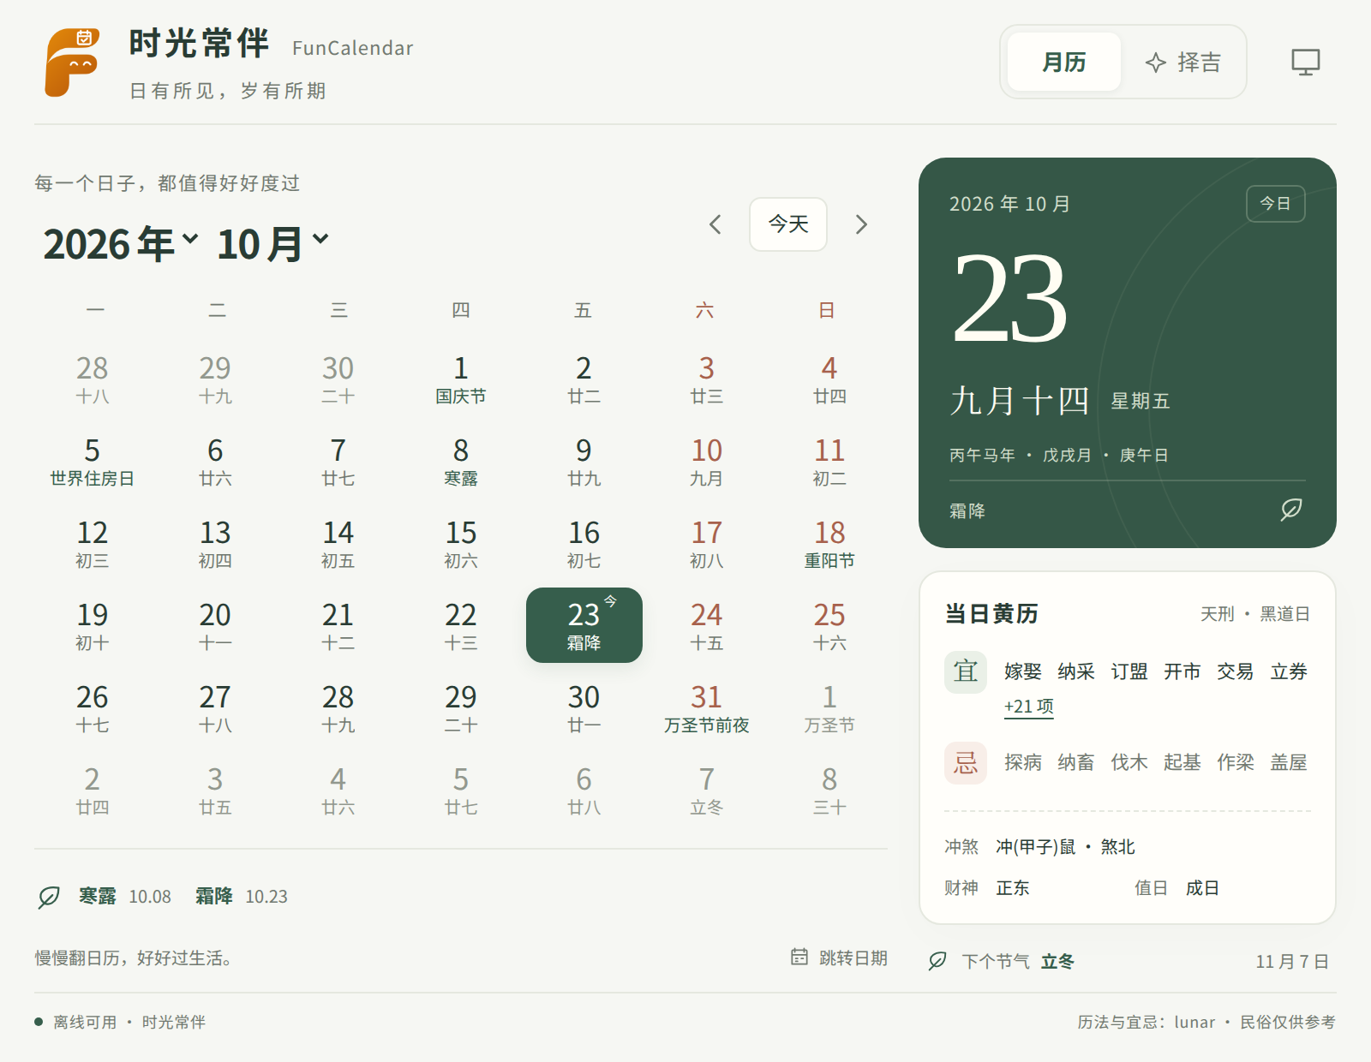Click the leaf icon beside 下个节气
Screen dimensions: 1371x1062
coord(937,961)
